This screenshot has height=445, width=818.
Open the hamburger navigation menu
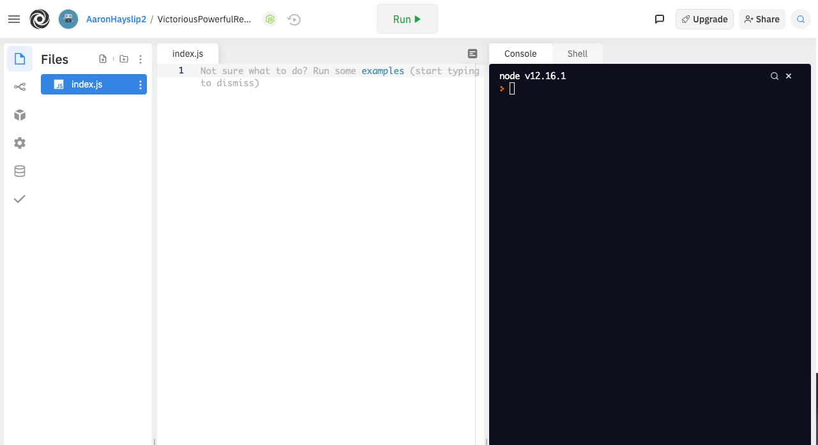pyautogui.click(x=13, y=19)
